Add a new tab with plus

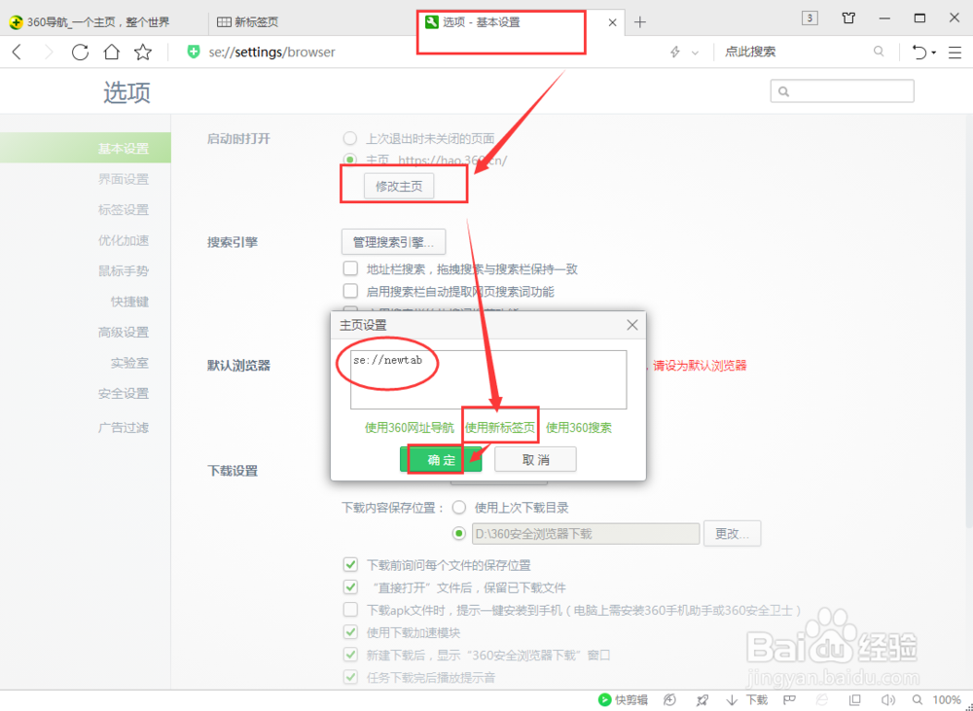point(640,22)
